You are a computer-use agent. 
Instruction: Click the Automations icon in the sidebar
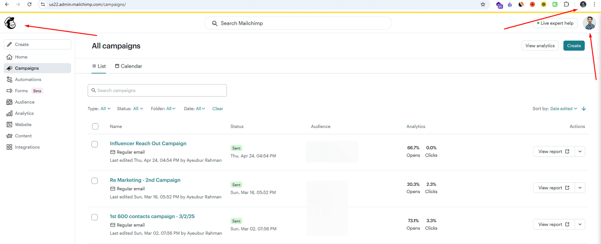click(9, 80)
